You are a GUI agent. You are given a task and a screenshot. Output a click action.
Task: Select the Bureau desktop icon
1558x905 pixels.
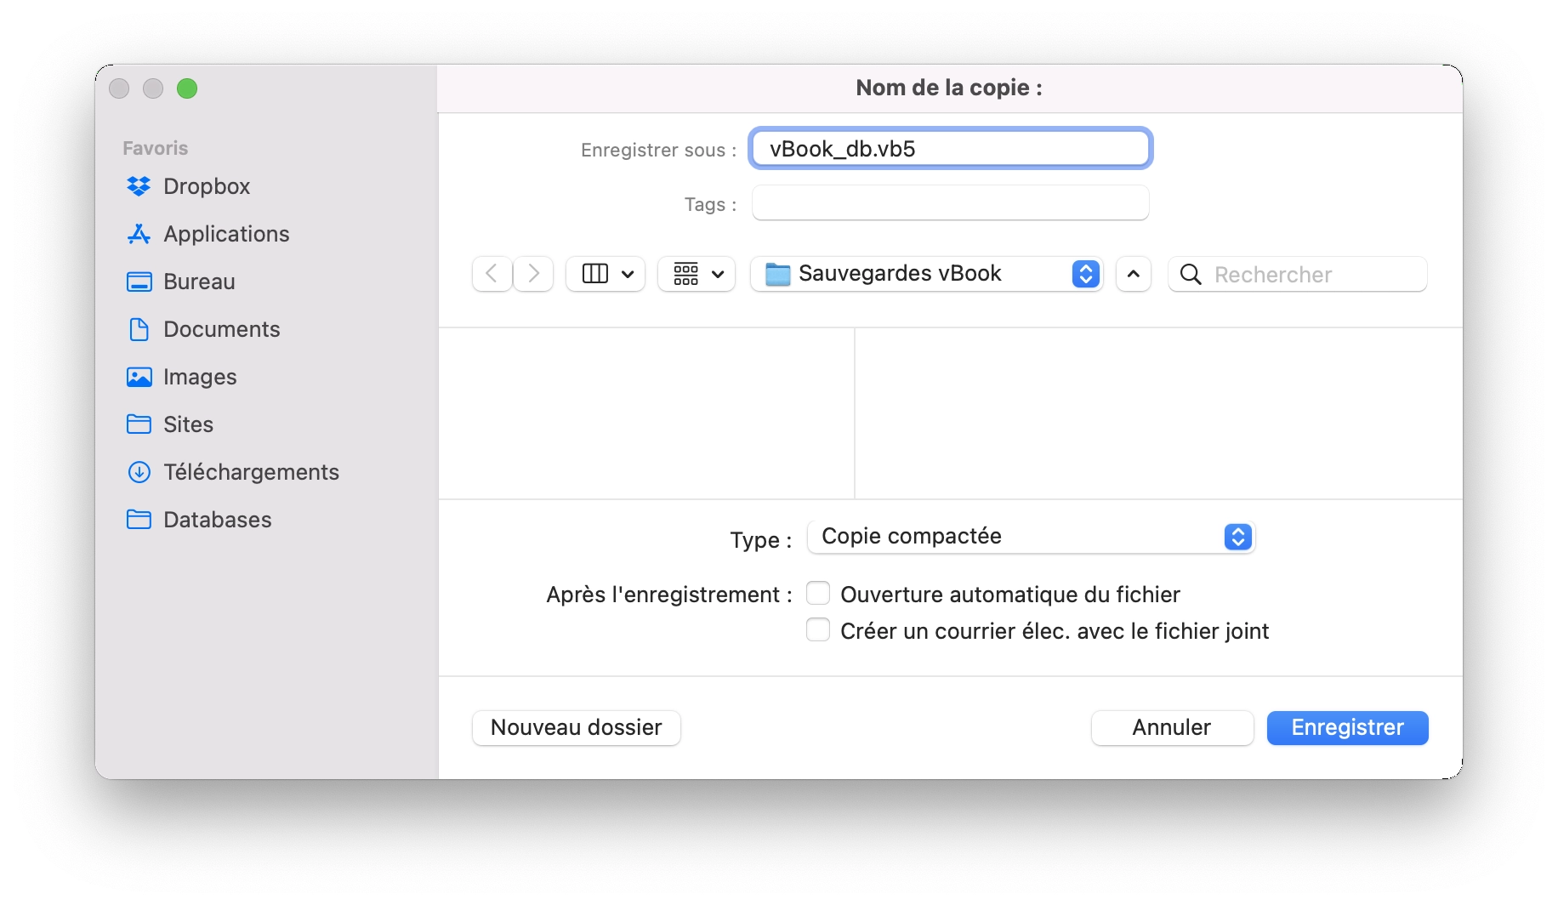pyautogui.click(x=139, y=282)
